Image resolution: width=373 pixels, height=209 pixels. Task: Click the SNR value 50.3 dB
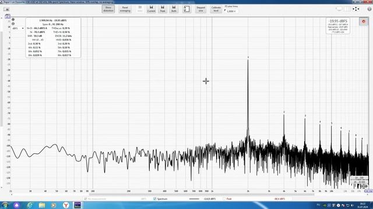tap(38, 36)
